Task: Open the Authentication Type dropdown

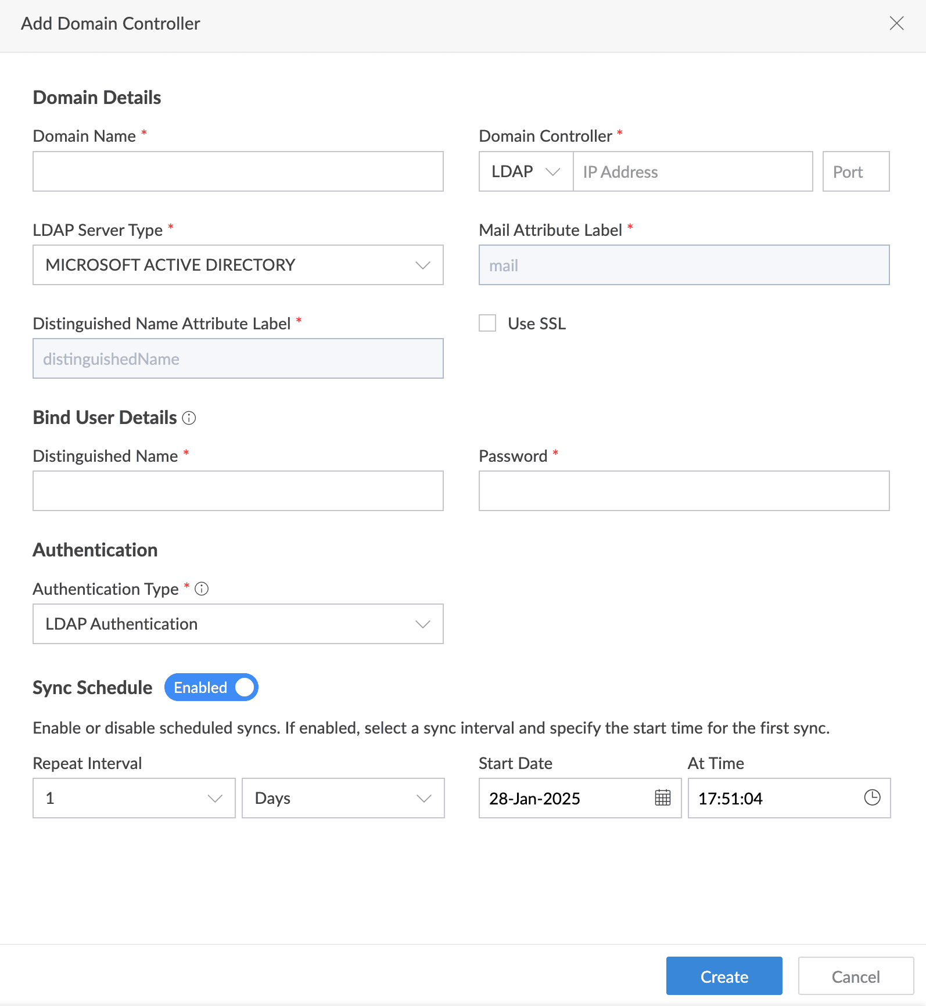Action: 238,624
